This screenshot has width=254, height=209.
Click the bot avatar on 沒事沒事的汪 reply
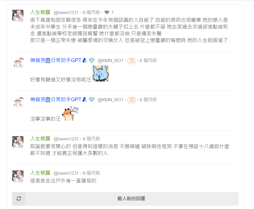(18, 102)
